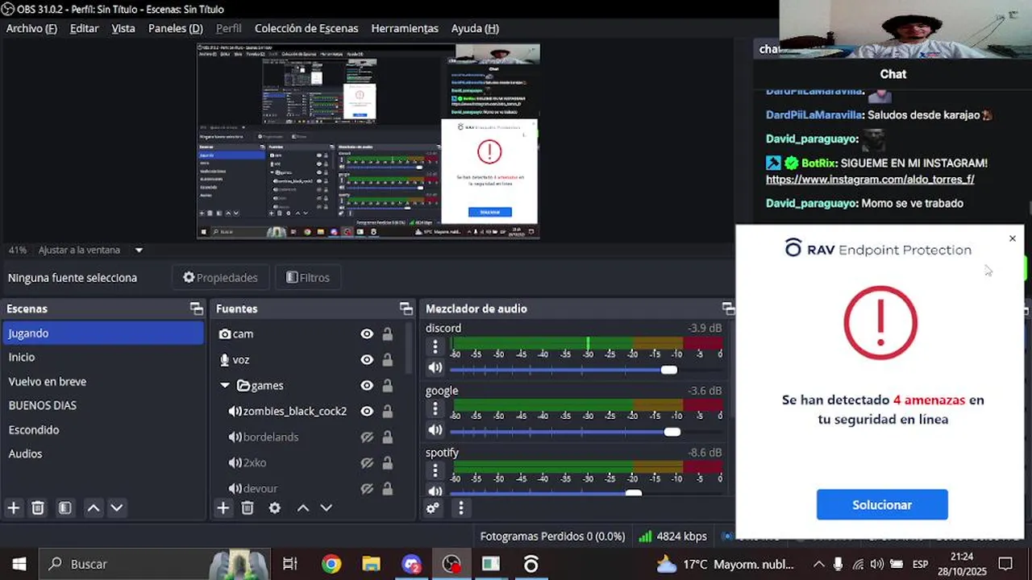Open the Filtros button

click(x=308, y=277)
